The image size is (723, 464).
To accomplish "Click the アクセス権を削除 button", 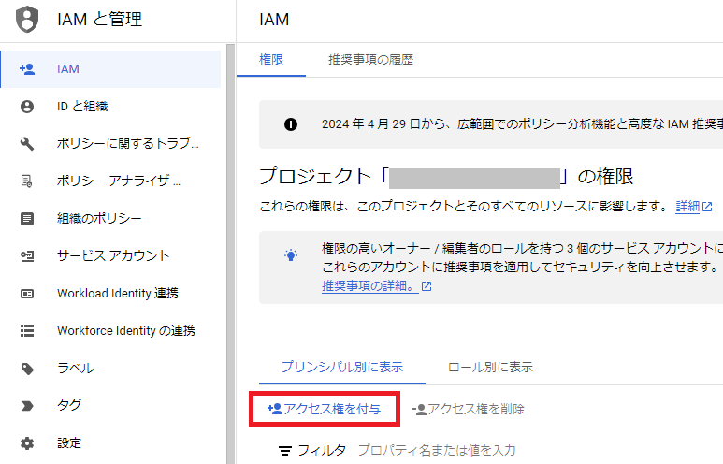I will (468, 409).
